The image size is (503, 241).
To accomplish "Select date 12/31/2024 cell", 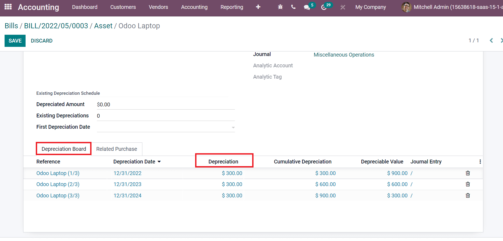I will (127, 195).
